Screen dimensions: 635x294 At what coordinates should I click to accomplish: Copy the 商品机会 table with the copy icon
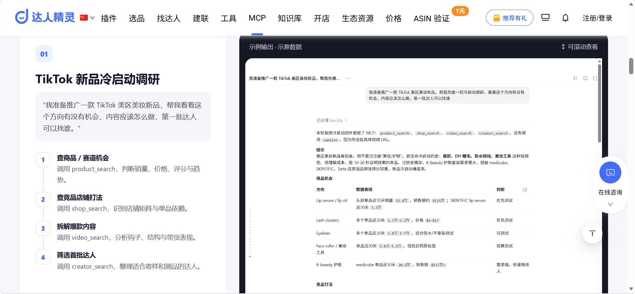[525, 190]
